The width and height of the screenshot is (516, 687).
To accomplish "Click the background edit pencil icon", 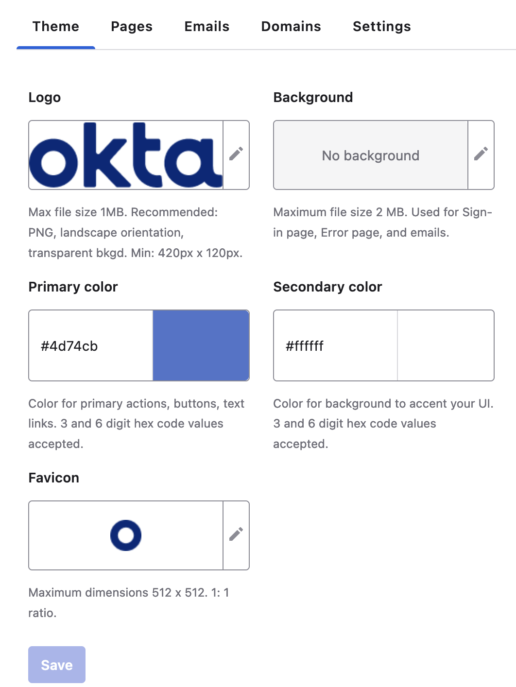I will (x=481, y=155).
